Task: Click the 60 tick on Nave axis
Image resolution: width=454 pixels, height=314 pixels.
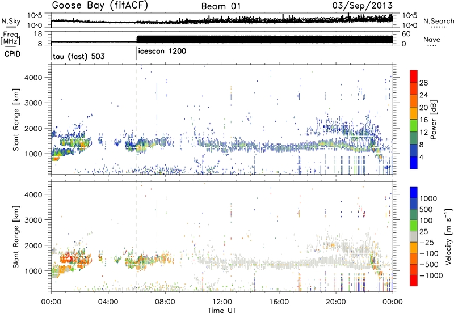Action: (406, 34)
